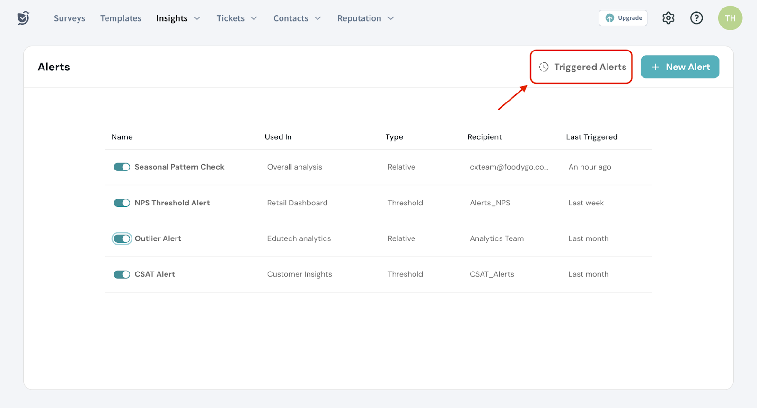This screenshot has height=408, width=757.
Task: Click the Upgrade arrow icon
Action: pos(610,18)
